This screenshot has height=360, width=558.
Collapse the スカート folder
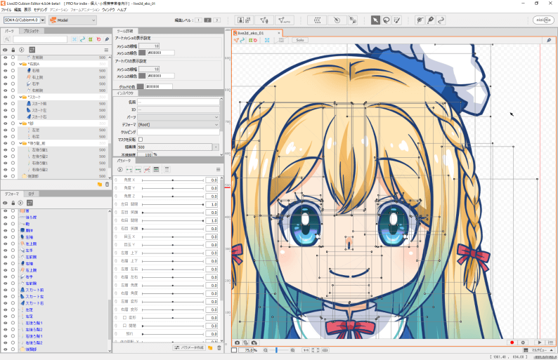coord(21,97)
